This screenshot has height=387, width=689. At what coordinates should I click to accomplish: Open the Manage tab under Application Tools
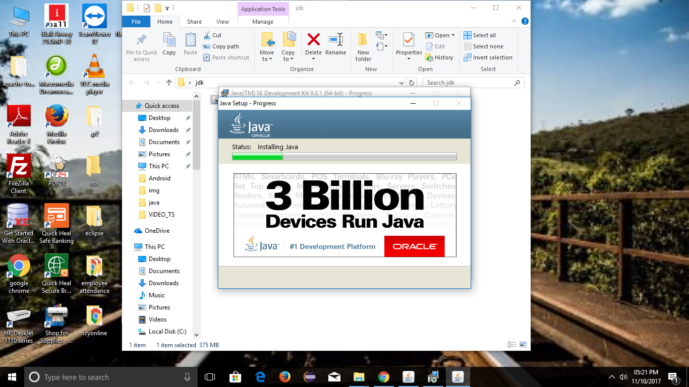point(263,22)
